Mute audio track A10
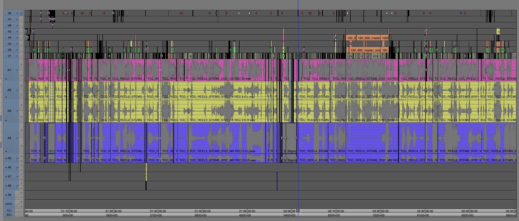 pos(21,206)
